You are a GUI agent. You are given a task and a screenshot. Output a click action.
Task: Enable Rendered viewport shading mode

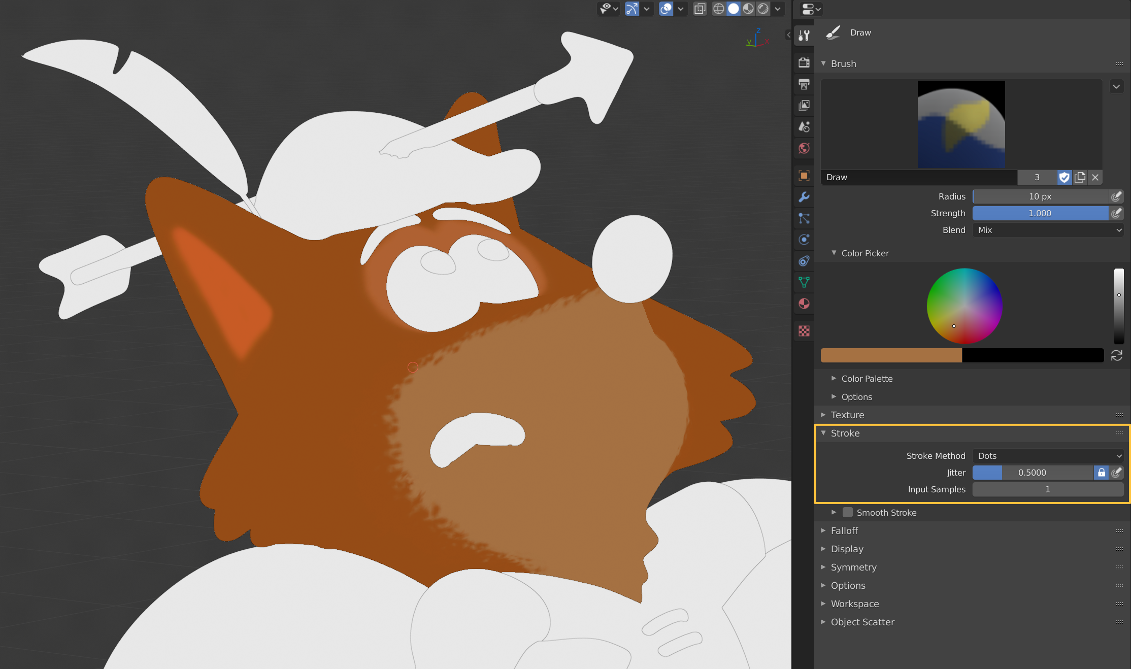[763, 9]
